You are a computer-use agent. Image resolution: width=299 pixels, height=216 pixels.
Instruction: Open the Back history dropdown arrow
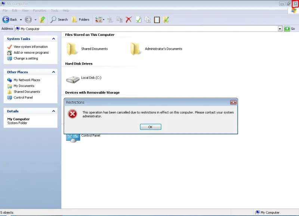point(21,20)
